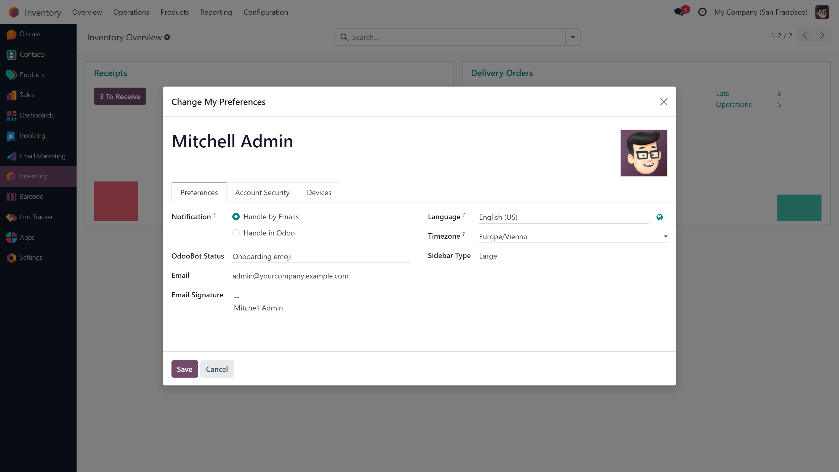The image size is (839, 472).
Task: Select Handle in Odoo radio button
Action: point(236,233)
